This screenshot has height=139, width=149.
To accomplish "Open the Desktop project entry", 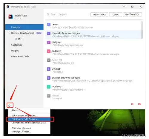I will pos(93,70).
